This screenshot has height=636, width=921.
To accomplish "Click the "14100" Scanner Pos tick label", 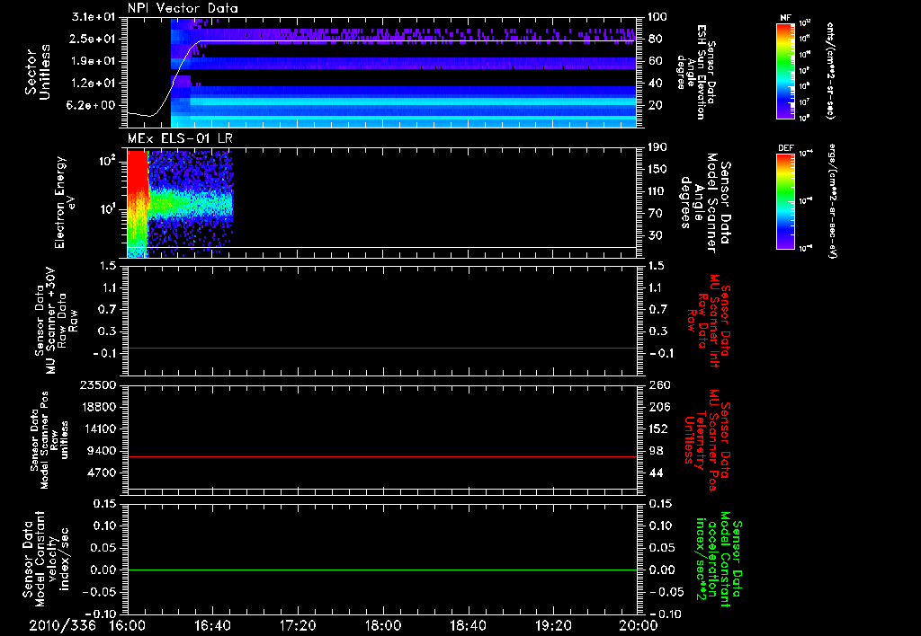I will click(99, 428).
